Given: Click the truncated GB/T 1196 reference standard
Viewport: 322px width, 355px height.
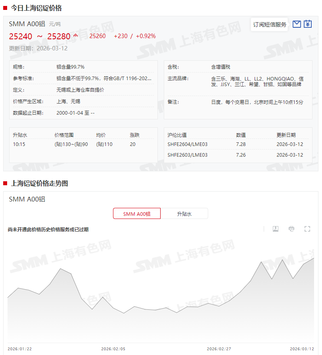Looking at the screenshot, I should tap(104, 78).
